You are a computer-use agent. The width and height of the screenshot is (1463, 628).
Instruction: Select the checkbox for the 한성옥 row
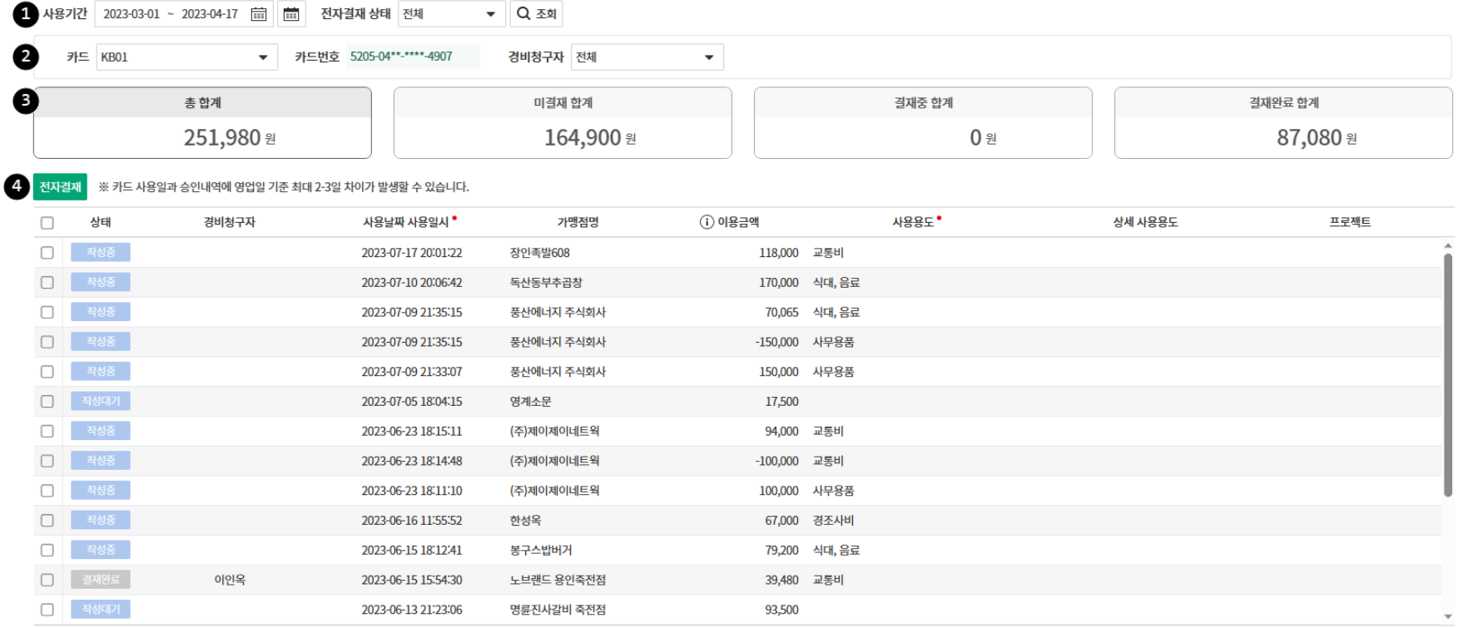click(x=47, y=521)
